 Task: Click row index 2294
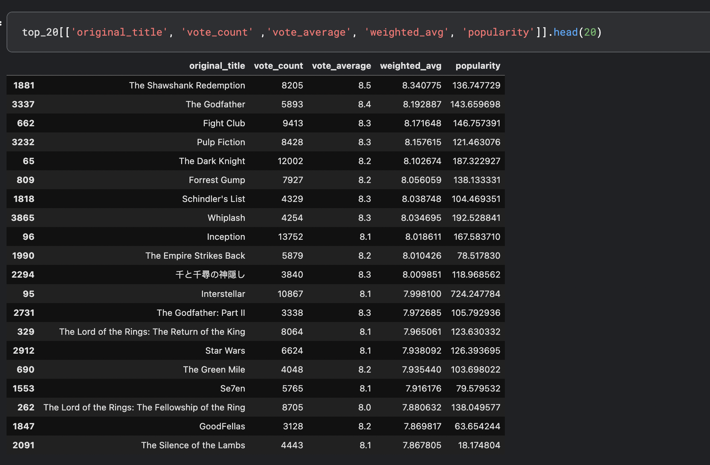pos(23,275)
